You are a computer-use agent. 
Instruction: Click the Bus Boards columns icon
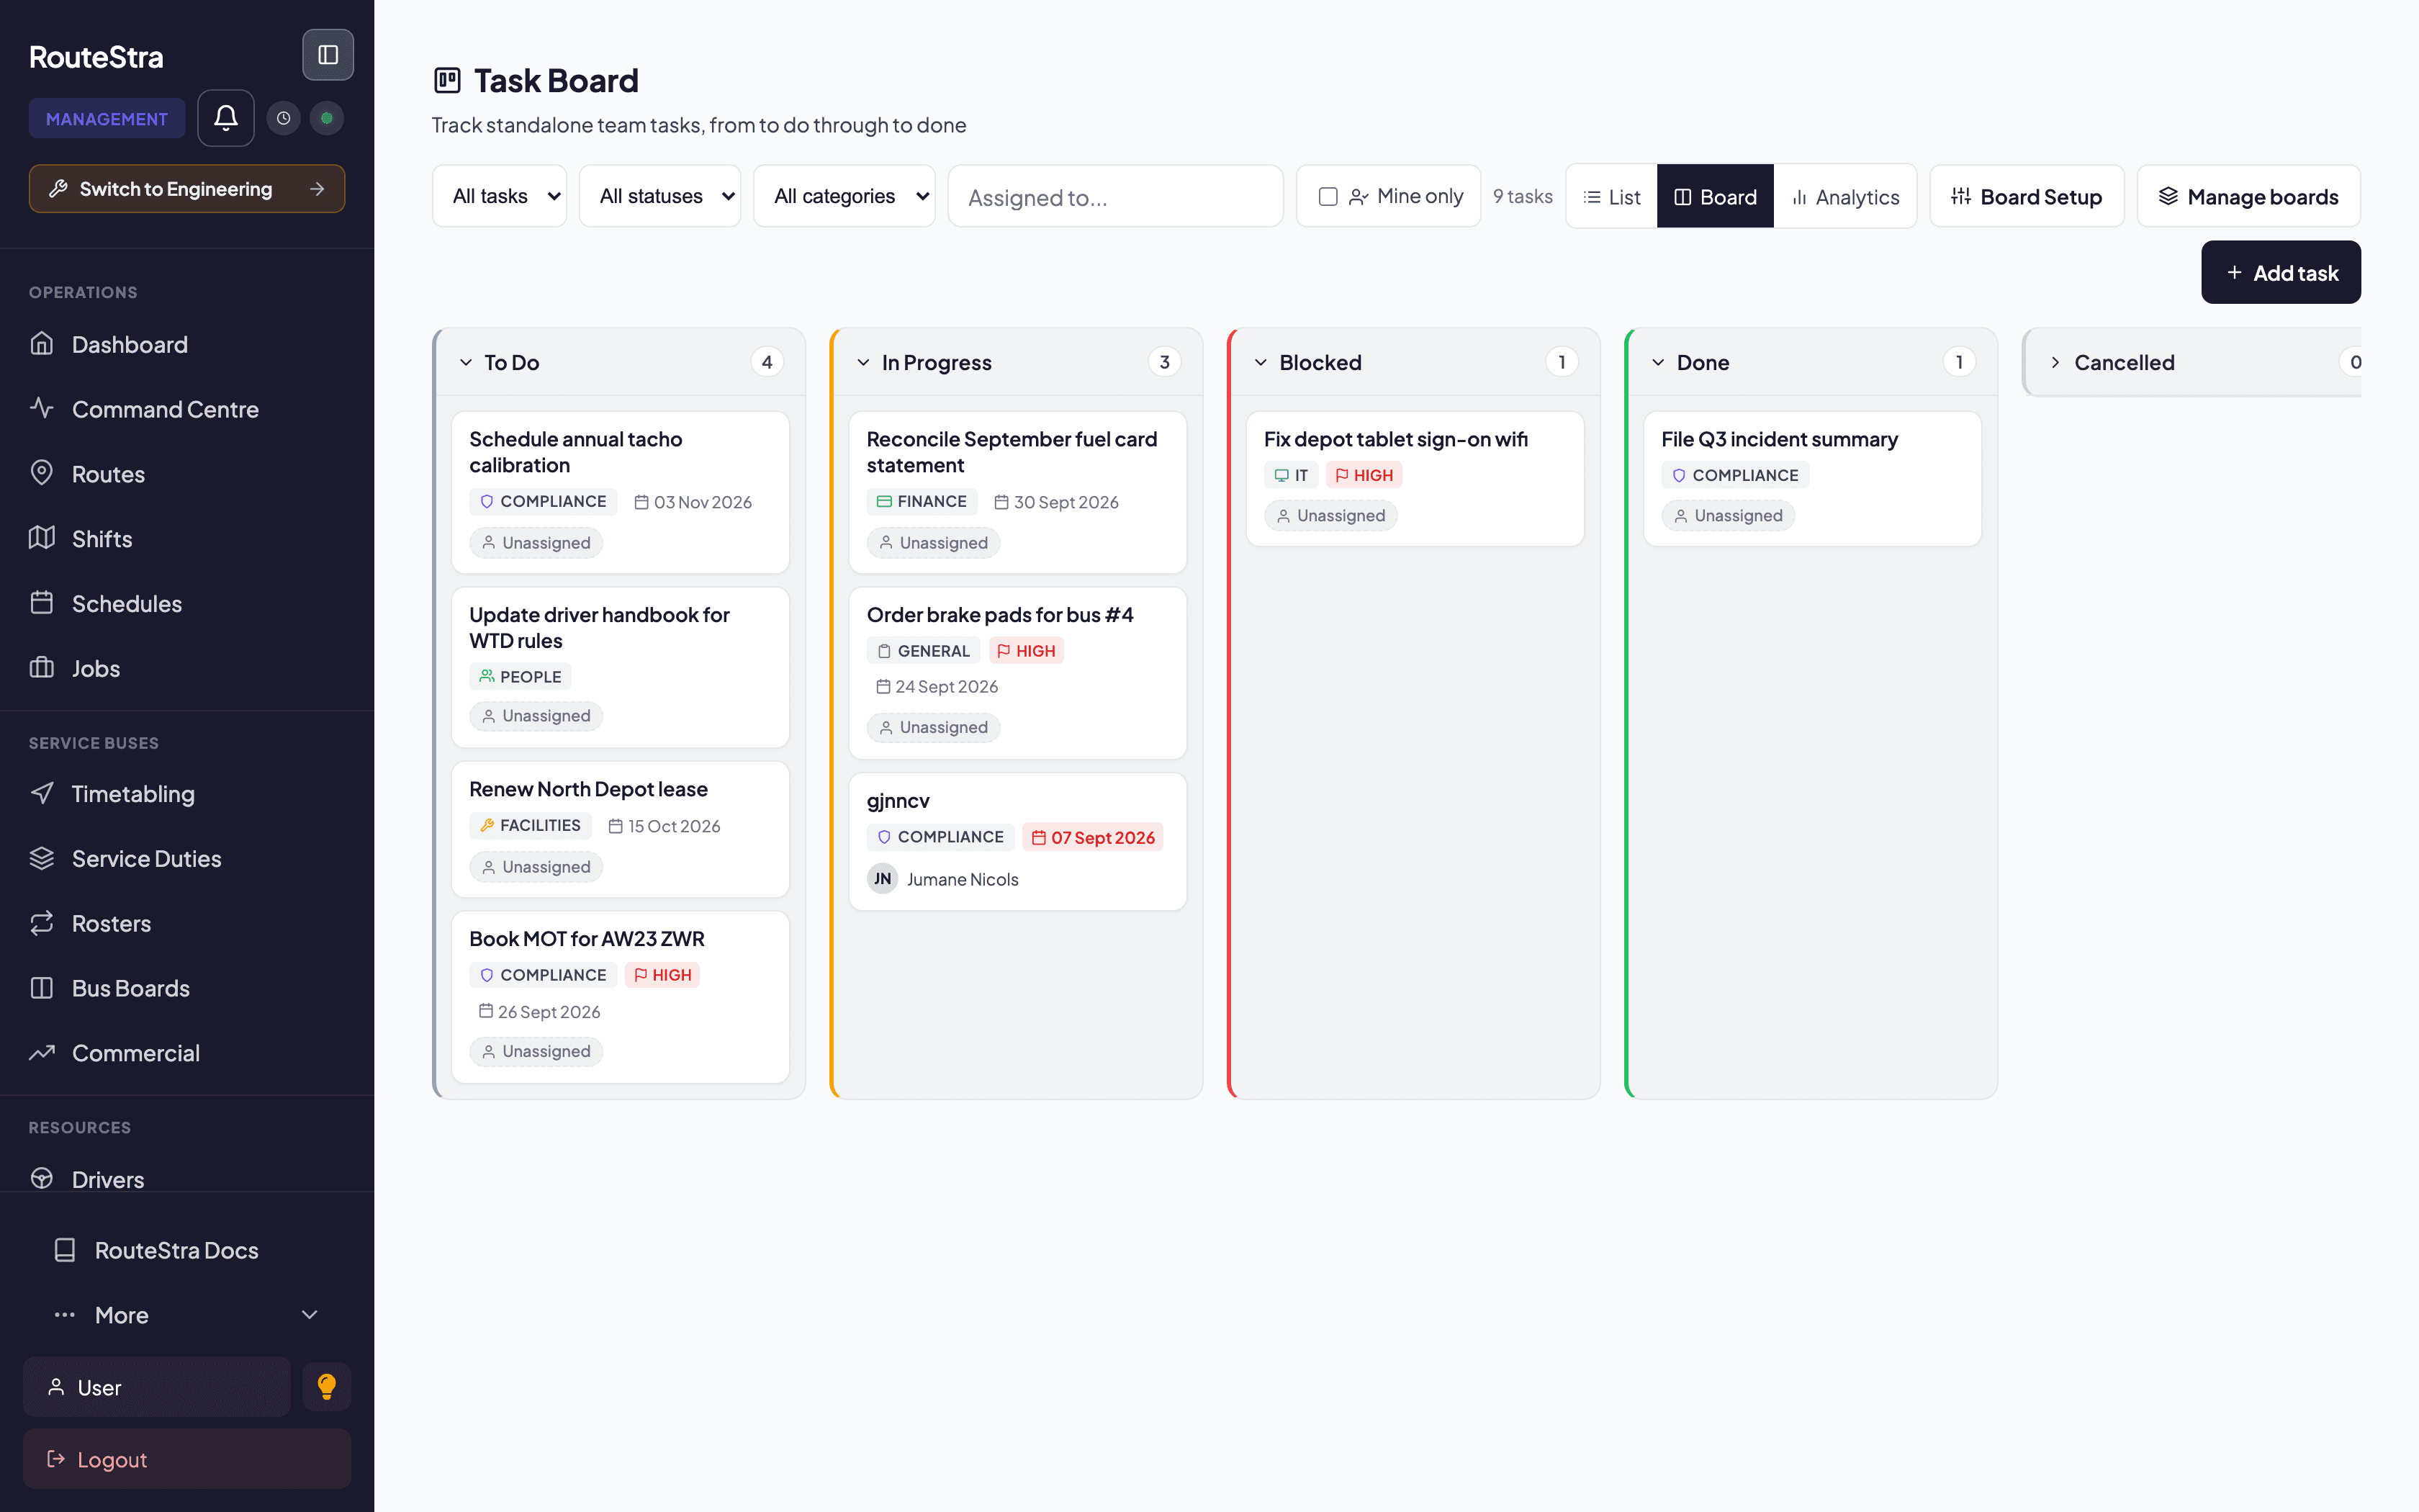tap(42, 988)
